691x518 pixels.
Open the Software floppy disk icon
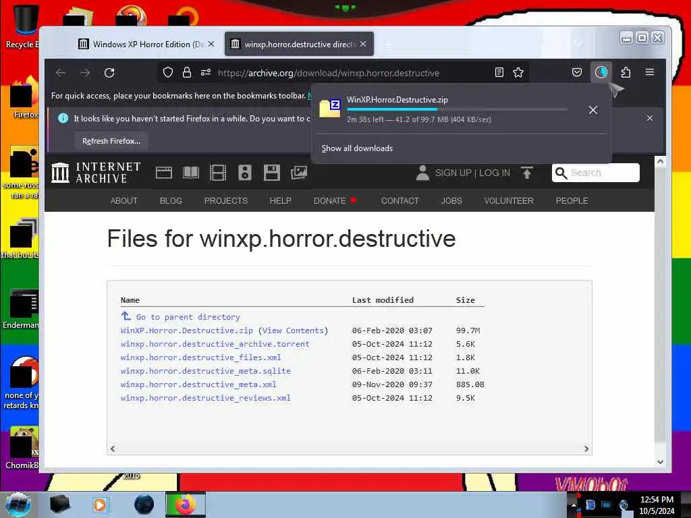tap(272, 172)
